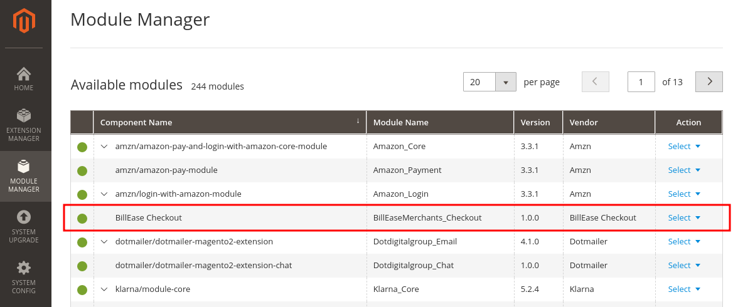Screen dimensions: 733x307
Task: Expand dotmailer/dotmailer-magento2-extension row
Action: pyautogui.click(x=104, y=241)
